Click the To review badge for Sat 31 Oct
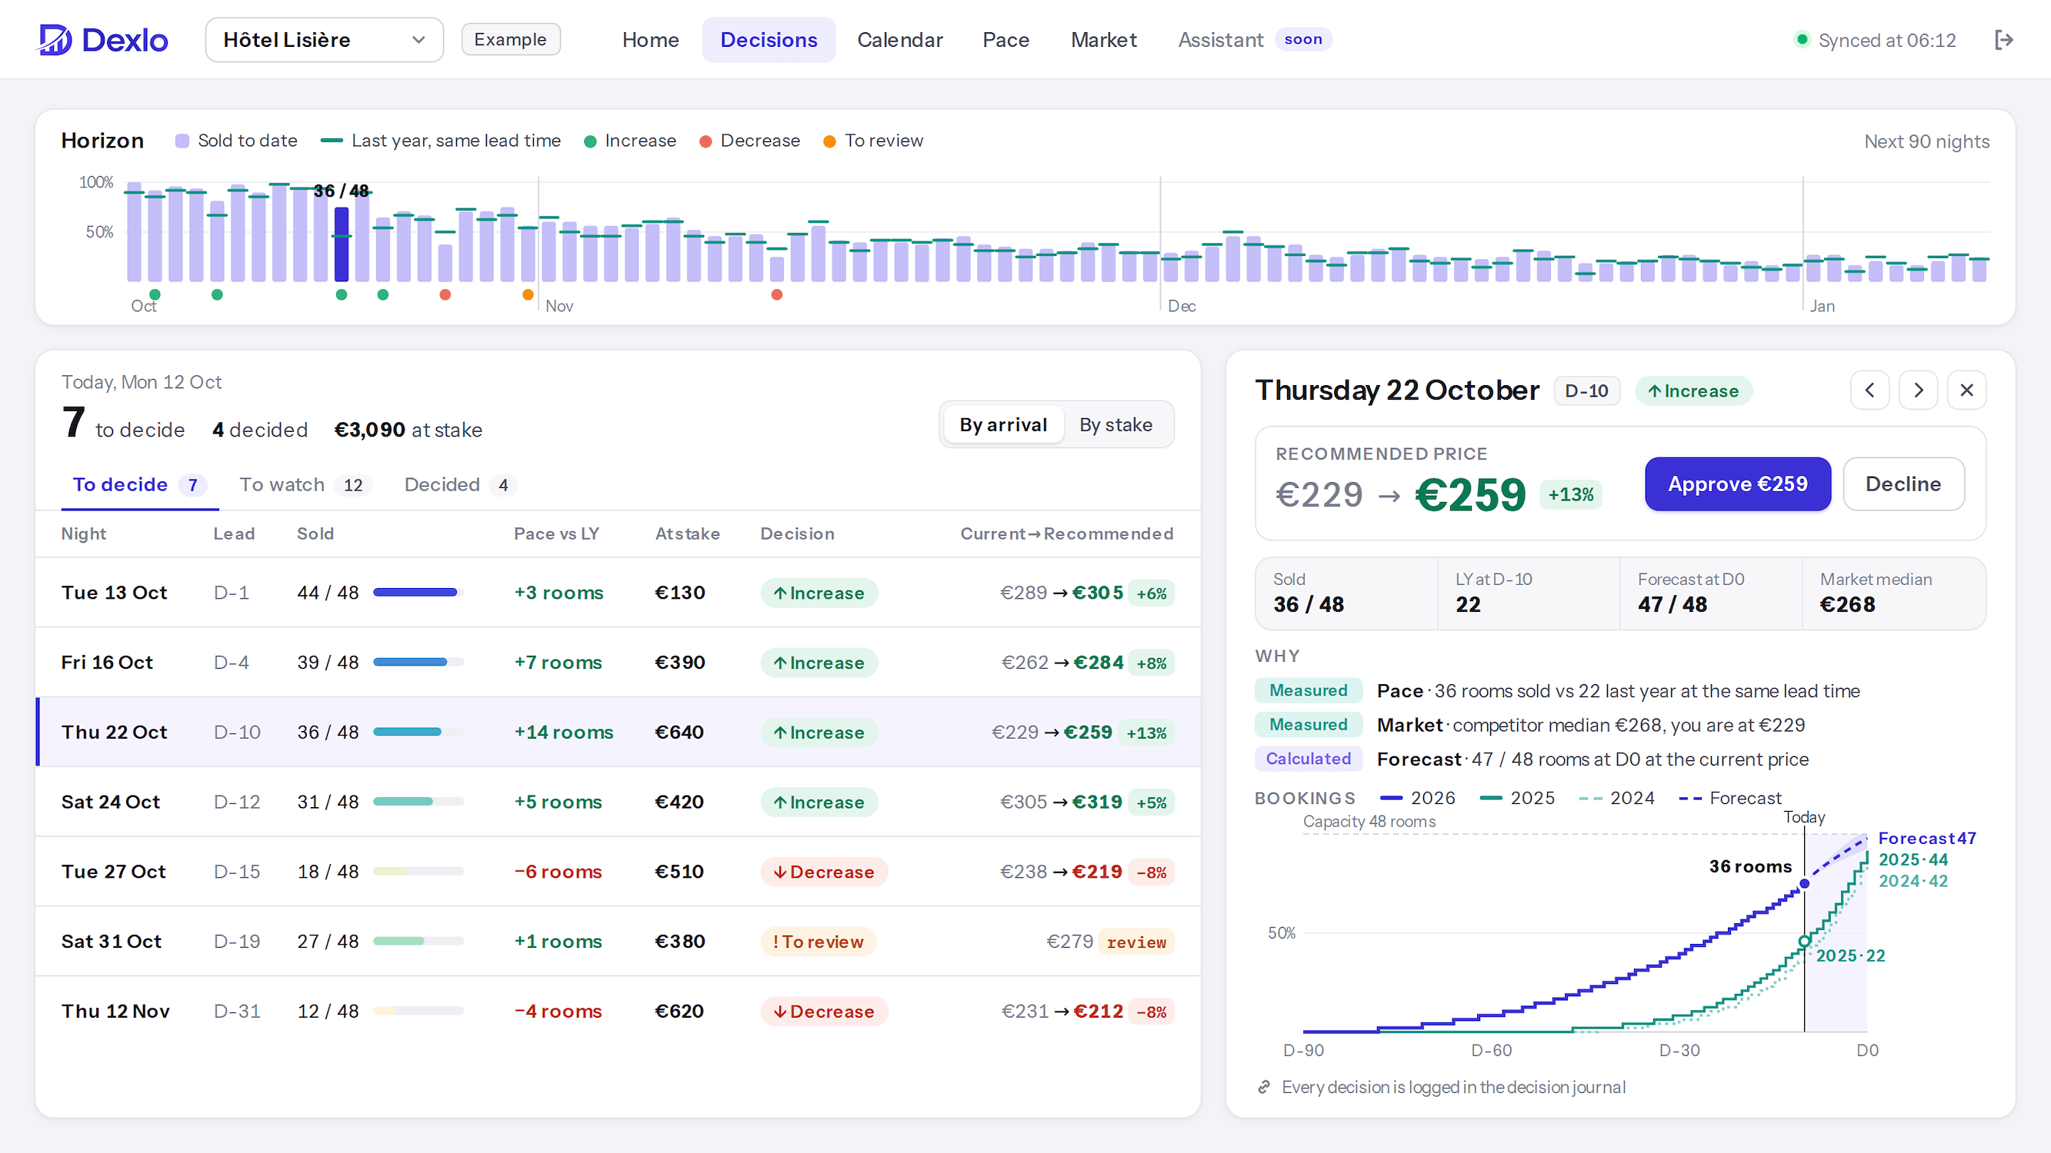The width and height of the screenshot is (2051, 1153). tap(819, 942)
